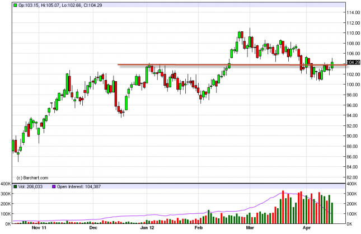The image size is (361, 234).
Task: Click the red horizontal resistance line
Action: [x=232, y=65]
